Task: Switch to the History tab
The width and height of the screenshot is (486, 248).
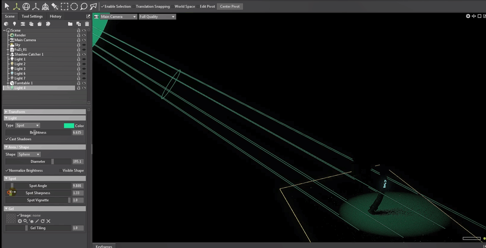Action: [55, 16]
